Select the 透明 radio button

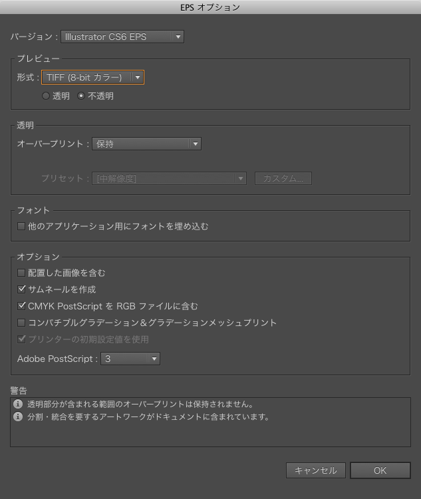point(46,96)
